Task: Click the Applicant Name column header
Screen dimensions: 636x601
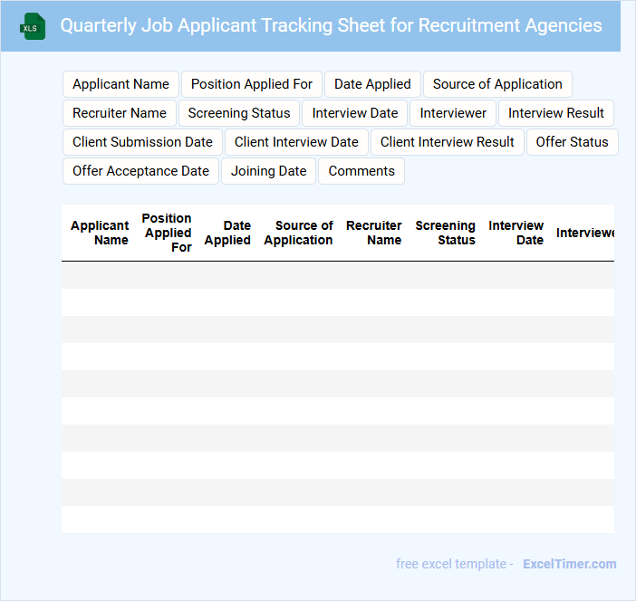Action: pyautogui.click(x=100, y=233)
